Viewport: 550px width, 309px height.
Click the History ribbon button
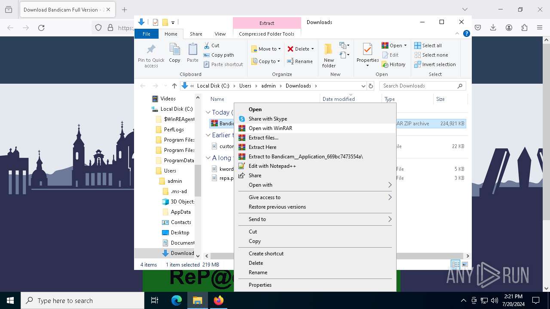pyautogui.click(x=394, y=64)
